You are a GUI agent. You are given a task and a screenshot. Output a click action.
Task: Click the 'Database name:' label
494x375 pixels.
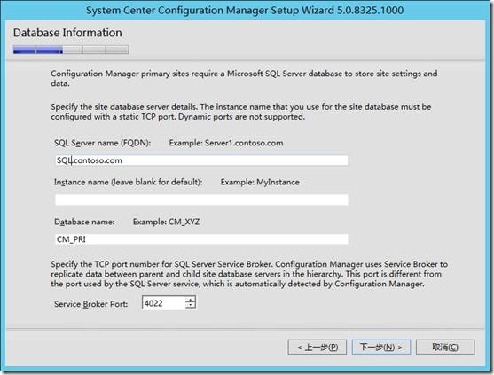(84, 222)
